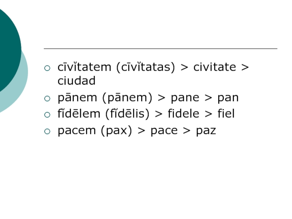Click the parenthesized word "(pax)"

(x=115, y=130)
